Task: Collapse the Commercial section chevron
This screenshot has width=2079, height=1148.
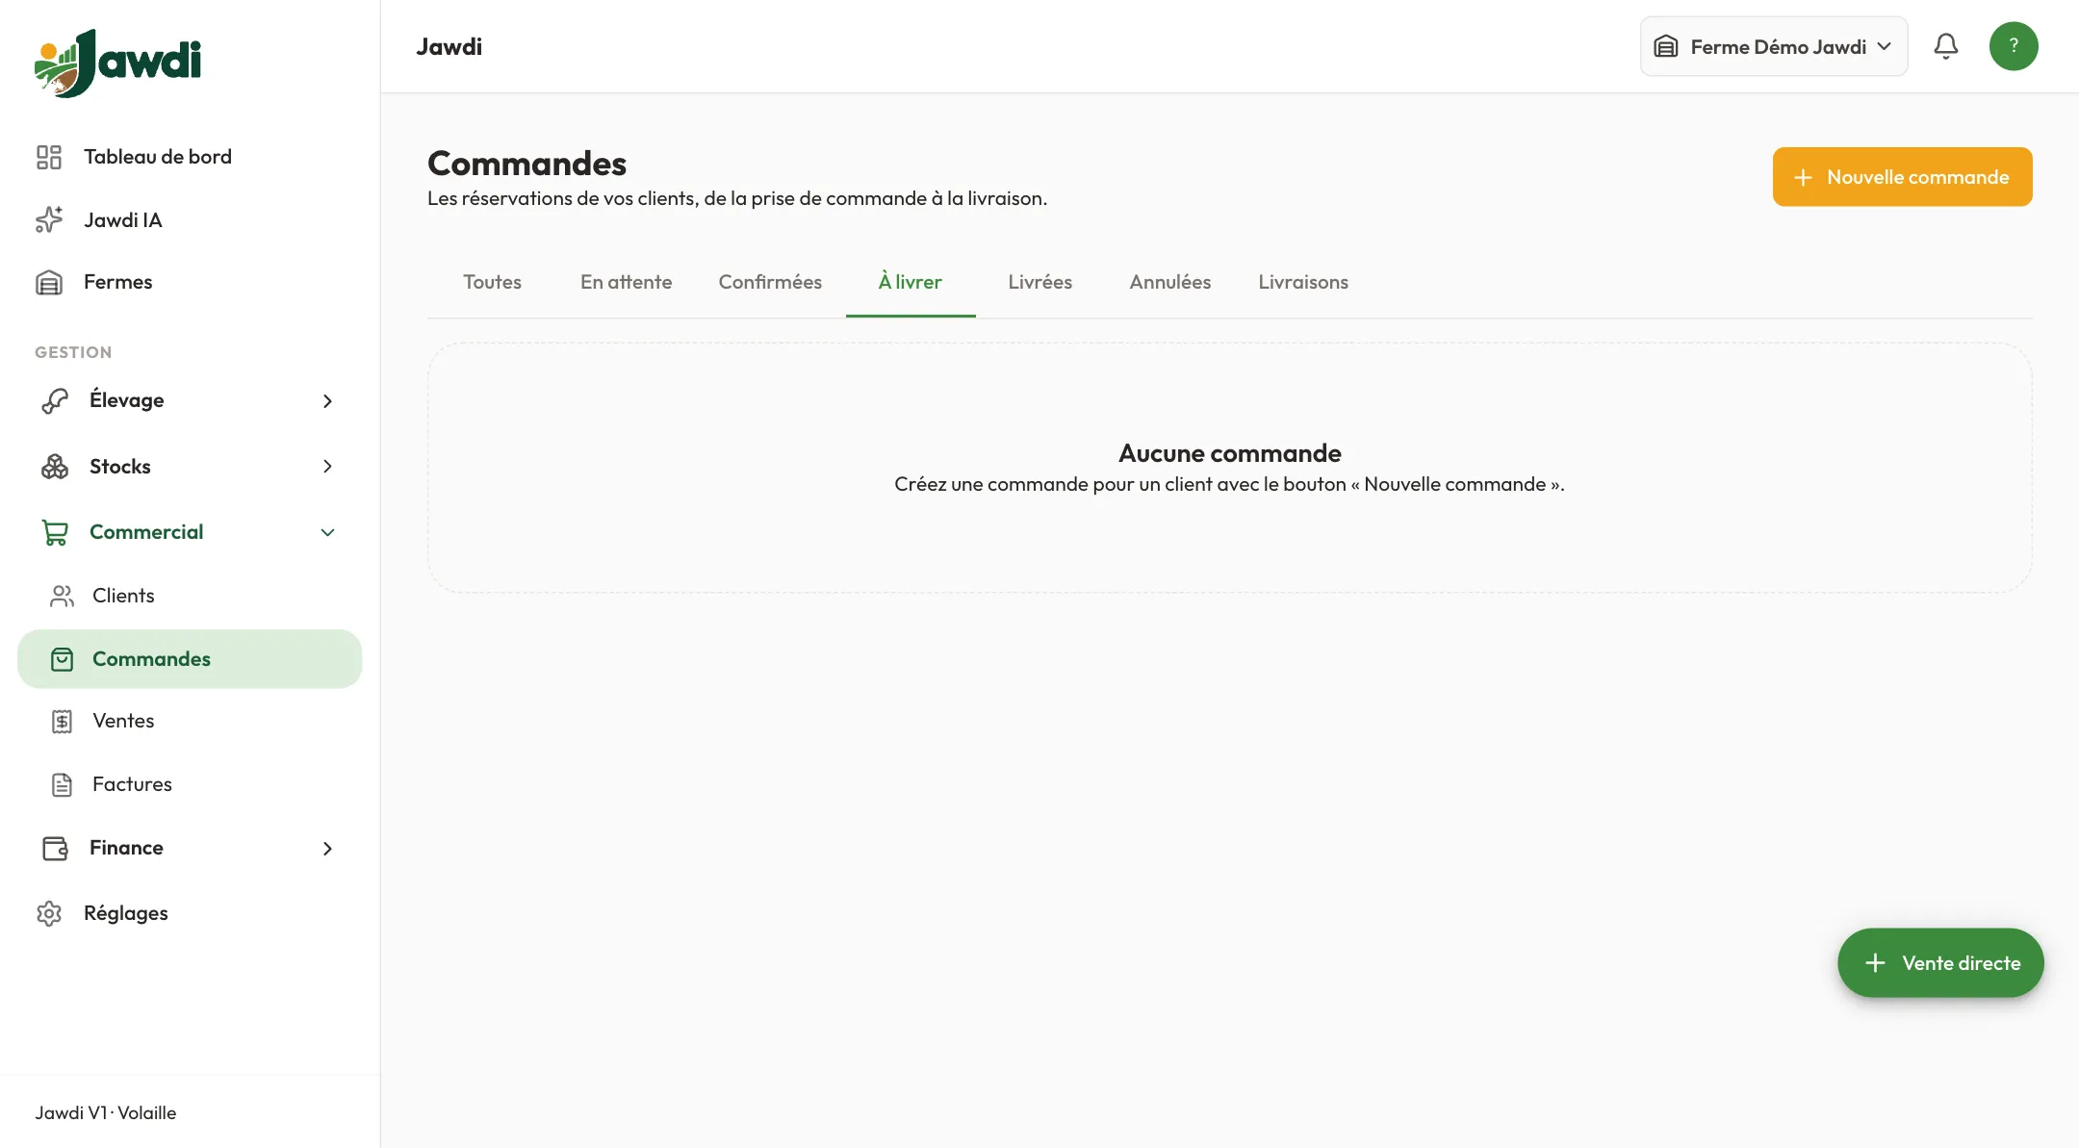Action: tap(327, 532)
